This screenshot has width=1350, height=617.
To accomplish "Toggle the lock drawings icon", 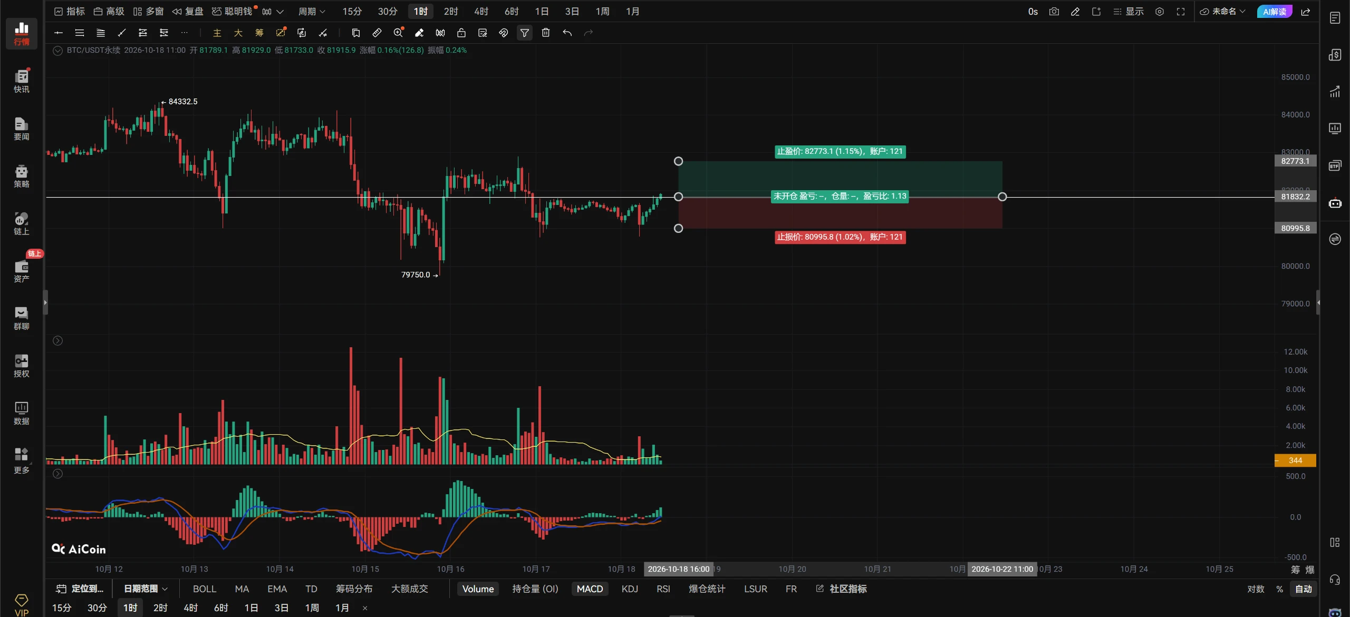I will tap(461, 33).
